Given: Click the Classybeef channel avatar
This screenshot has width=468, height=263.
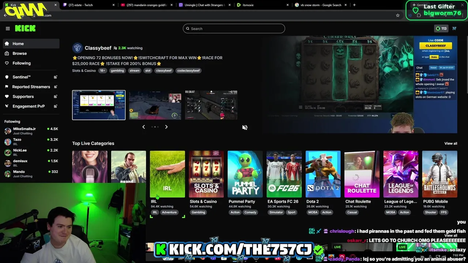Looking at the screenshot, I should 77,48.
